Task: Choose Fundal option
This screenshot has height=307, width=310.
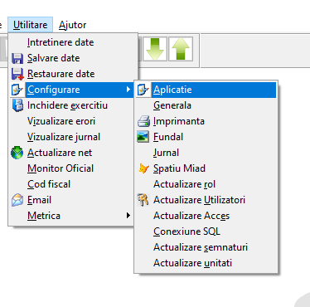Action: coord(206,137)
